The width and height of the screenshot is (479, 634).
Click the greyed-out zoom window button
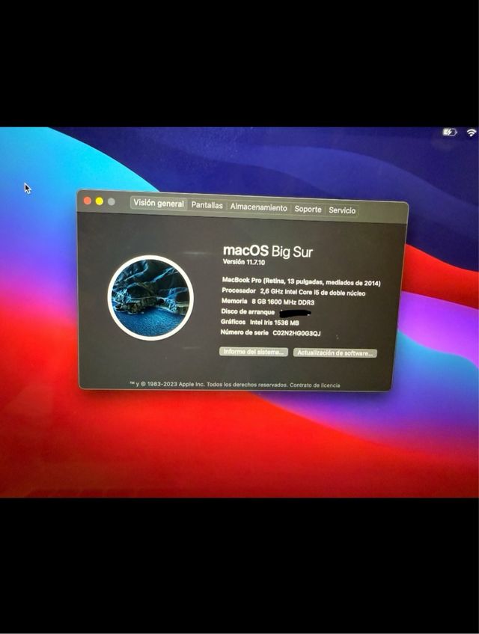pyautogui.click(x=112, y=201)
